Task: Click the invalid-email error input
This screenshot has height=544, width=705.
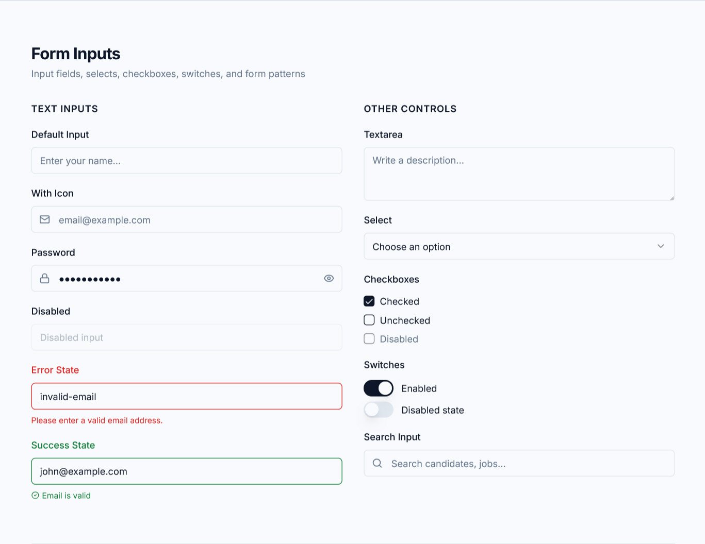Action: 187,397
